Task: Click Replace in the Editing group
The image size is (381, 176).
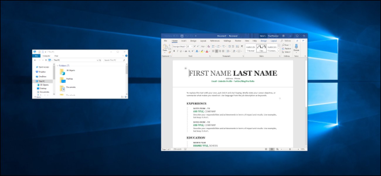Action: tap(287, 48)
